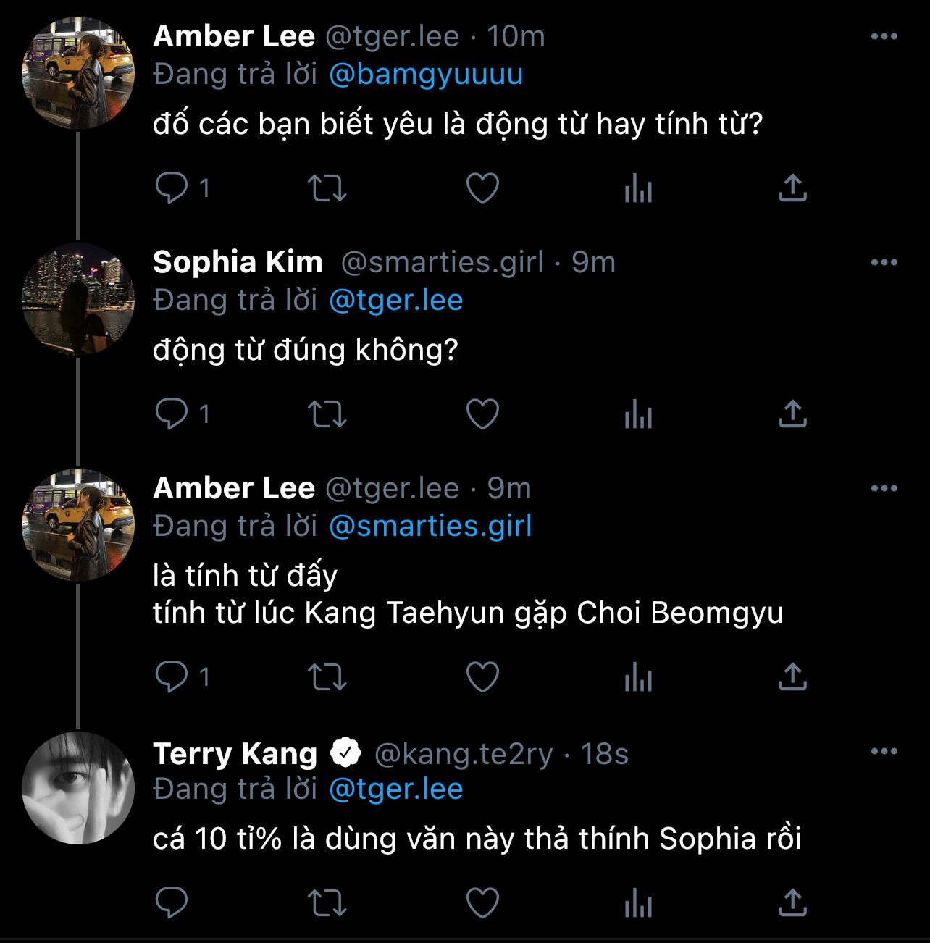The image size is (930, 943).
Task: Like Terry Kang's reply tweet
Action: tap(482, 903)
